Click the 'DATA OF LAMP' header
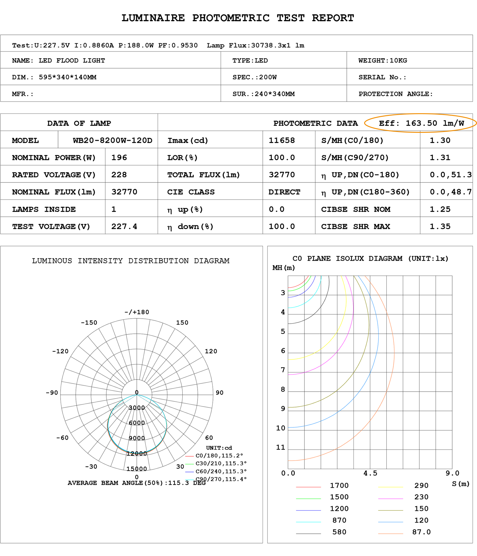 79,123
